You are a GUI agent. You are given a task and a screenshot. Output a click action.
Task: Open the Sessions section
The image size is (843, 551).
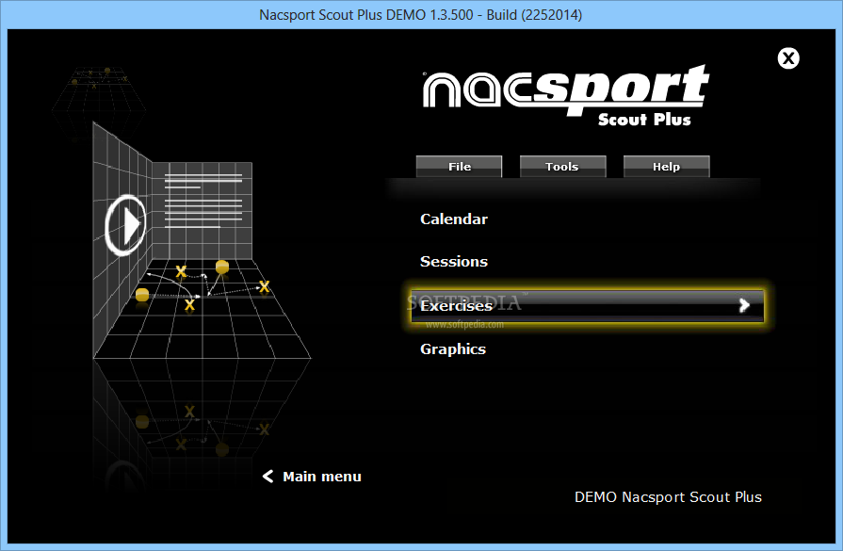pos(454,262)
